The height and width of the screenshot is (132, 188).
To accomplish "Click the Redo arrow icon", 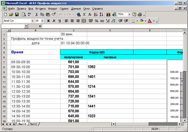I will click(69, 15).
